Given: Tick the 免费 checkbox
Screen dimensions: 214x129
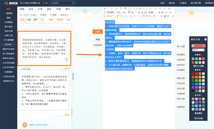Looking at the screenshot, I should click(x=51, y=15).
